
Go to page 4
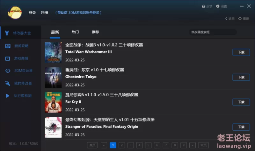139,145
